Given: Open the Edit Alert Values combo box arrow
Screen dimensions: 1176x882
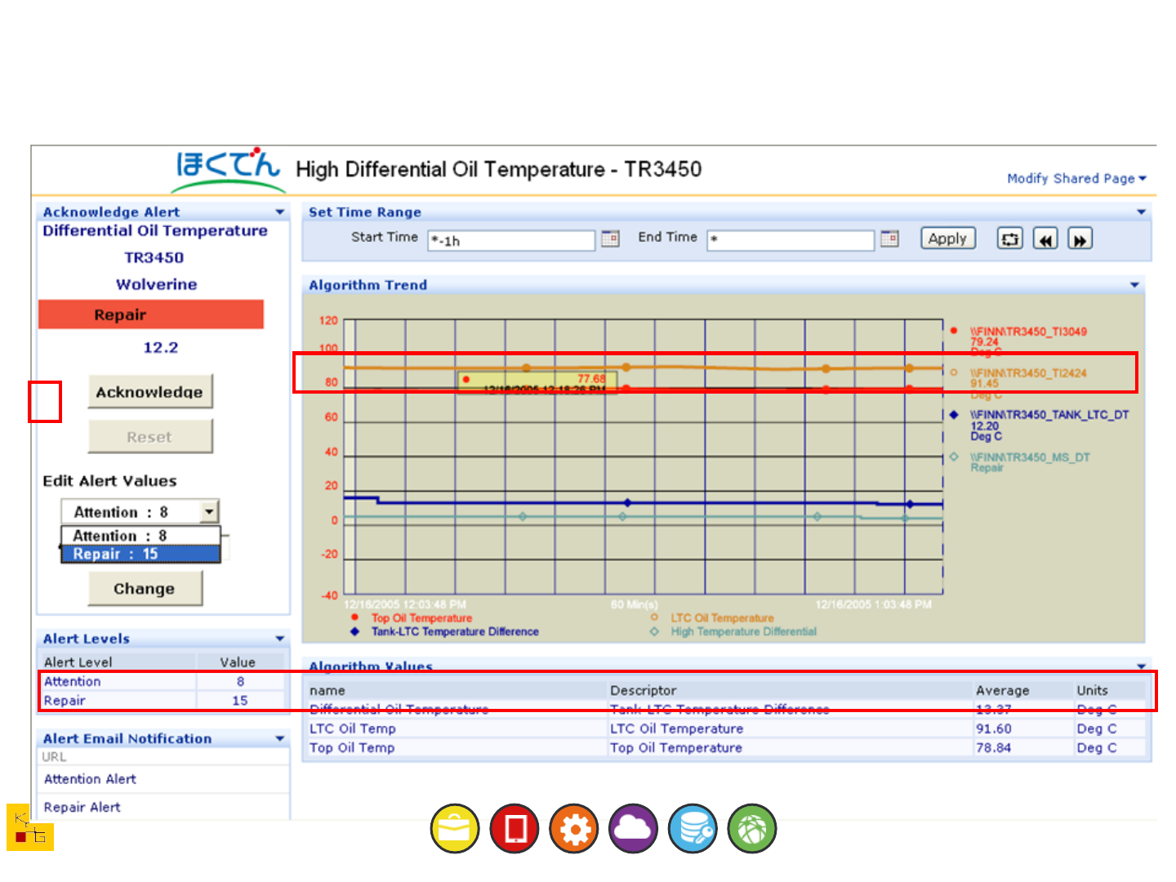Looking at the screenshot, I should tap(210, 511).
